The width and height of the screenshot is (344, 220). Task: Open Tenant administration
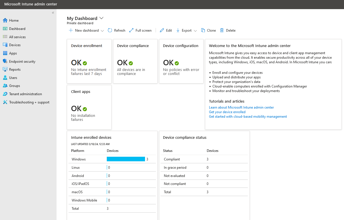click(x=25, y=94)
